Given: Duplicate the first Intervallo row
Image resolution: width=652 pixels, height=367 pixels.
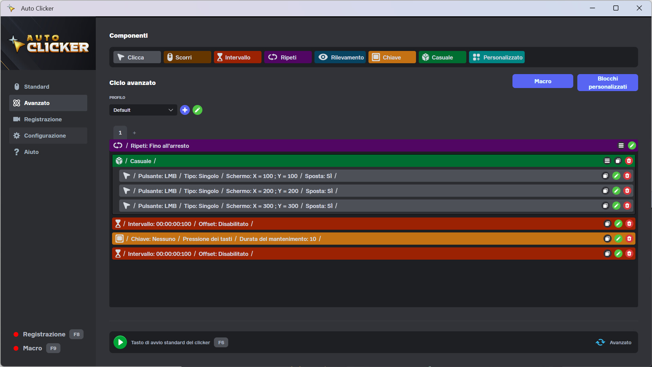Looking at the screenshot, I should 607,224.
